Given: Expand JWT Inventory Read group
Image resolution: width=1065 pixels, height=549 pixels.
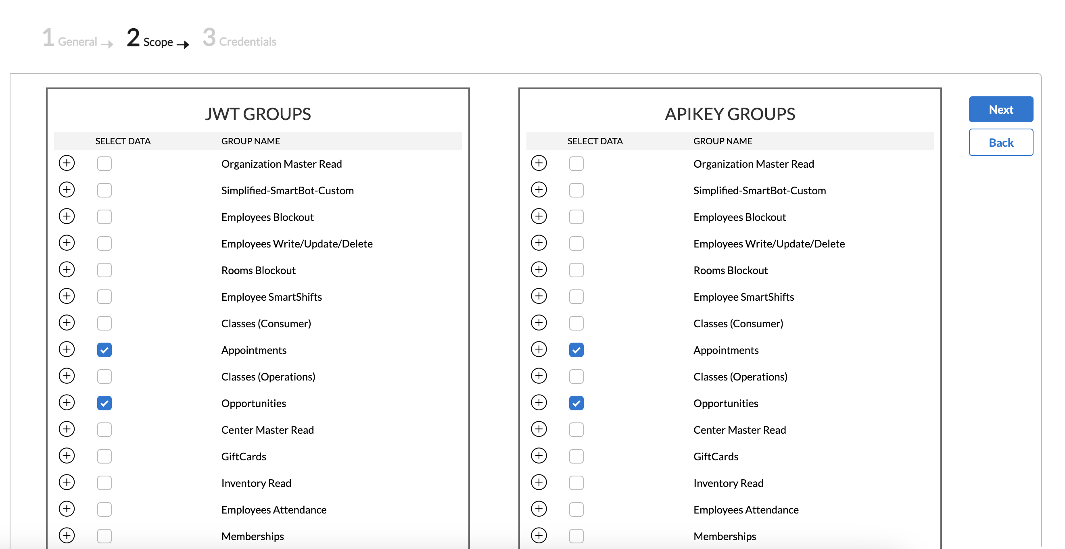Looking at the screenshot, I should (67, 482).
